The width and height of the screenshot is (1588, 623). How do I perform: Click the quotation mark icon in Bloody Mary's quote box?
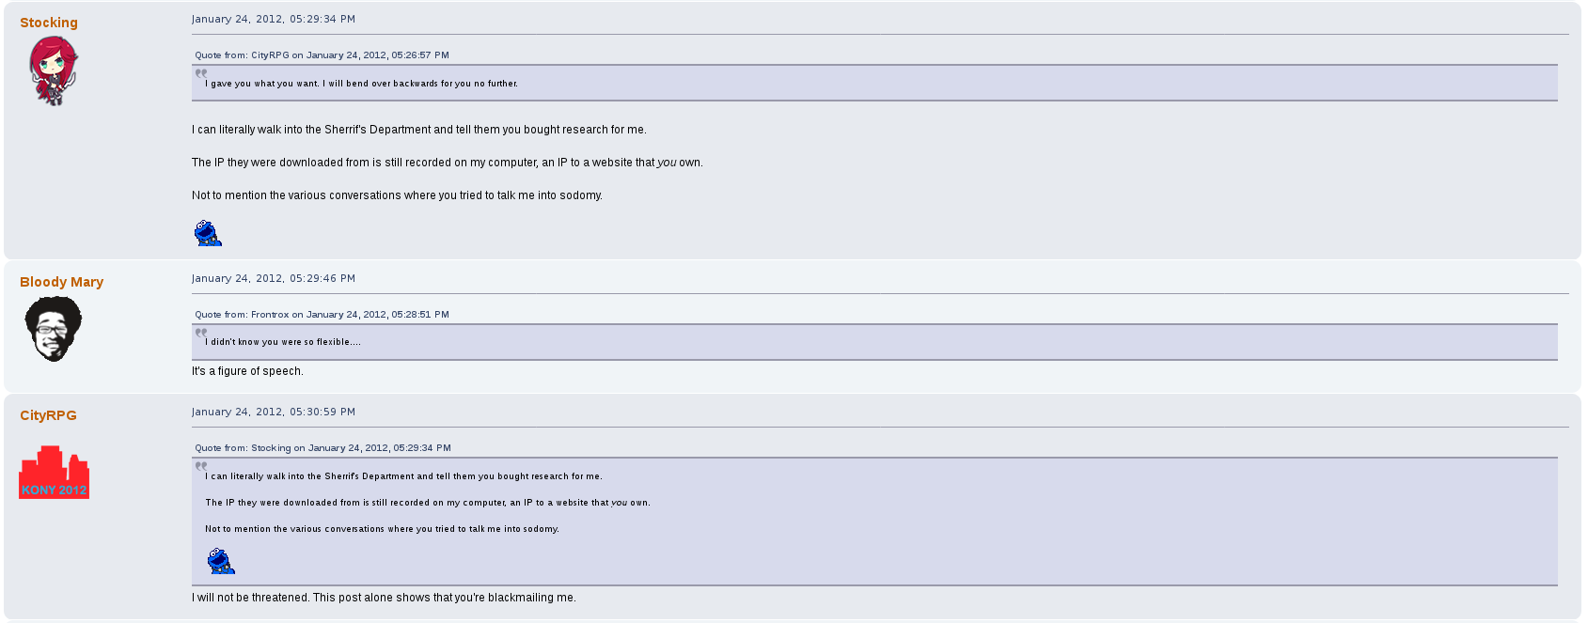(201, 333)
